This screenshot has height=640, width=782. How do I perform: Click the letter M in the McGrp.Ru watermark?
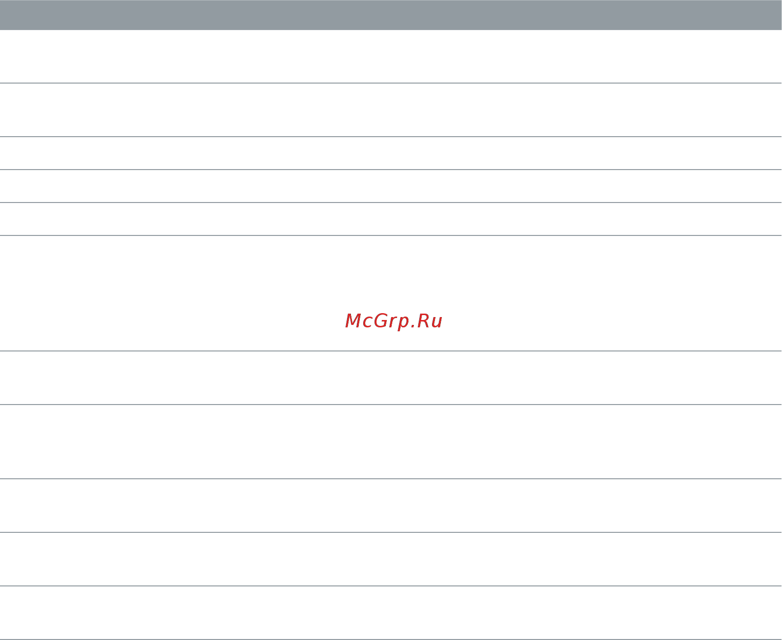(353, 321)
